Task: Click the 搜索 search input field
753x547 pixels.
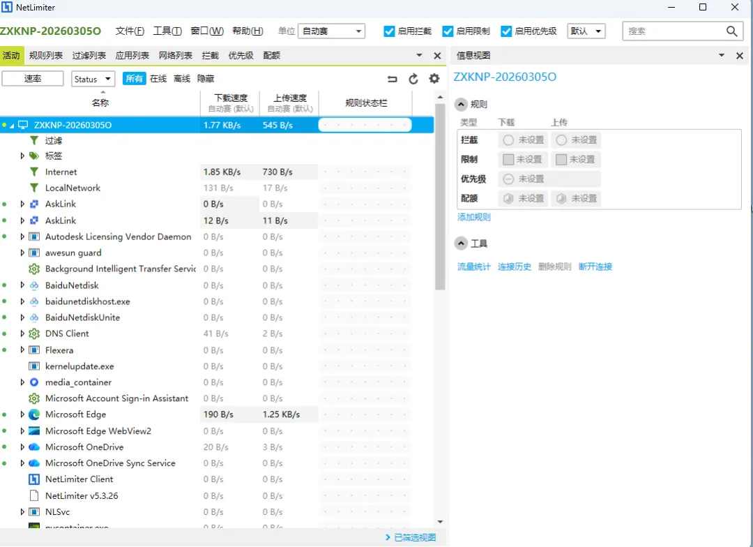Action: [675, 31]
